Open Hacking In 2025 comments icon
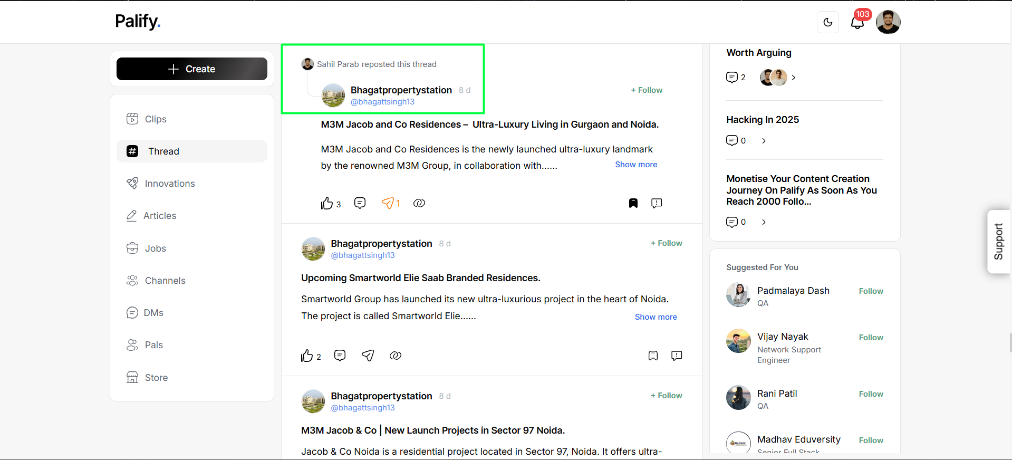 pyautogui.click(x=732, y=140)
